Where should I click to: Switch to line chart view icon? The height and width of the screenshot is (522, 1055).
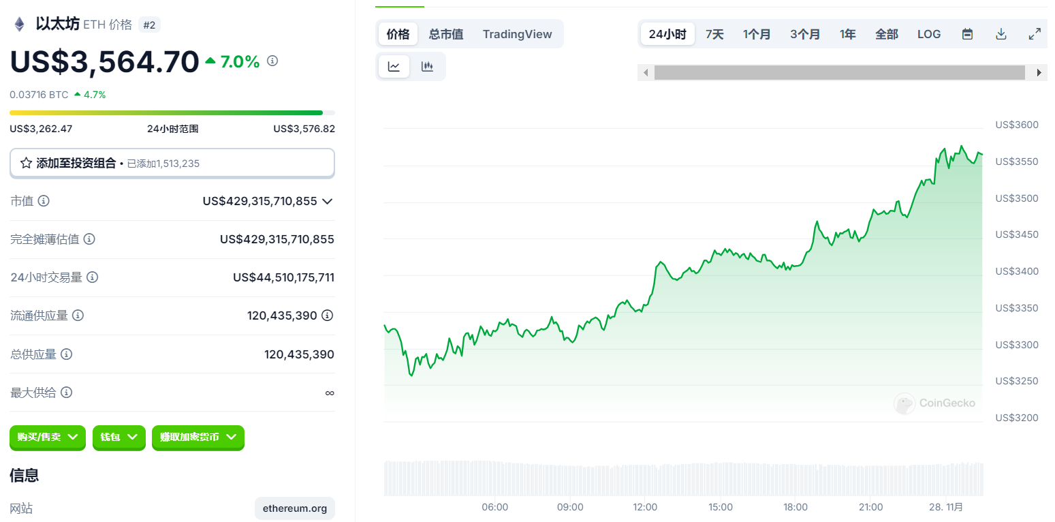[394, 66]
